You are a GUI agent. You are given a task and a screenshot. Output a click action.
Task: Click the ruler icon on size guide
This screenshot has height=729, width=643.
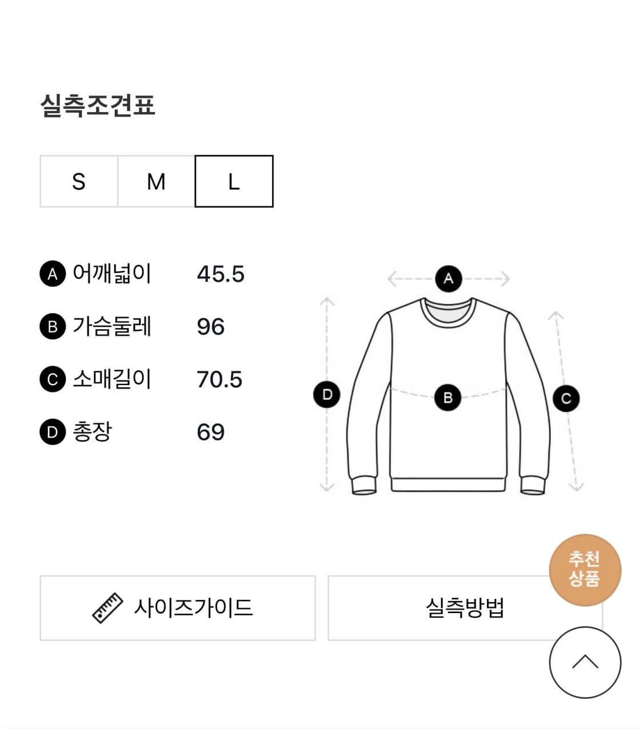107,608
